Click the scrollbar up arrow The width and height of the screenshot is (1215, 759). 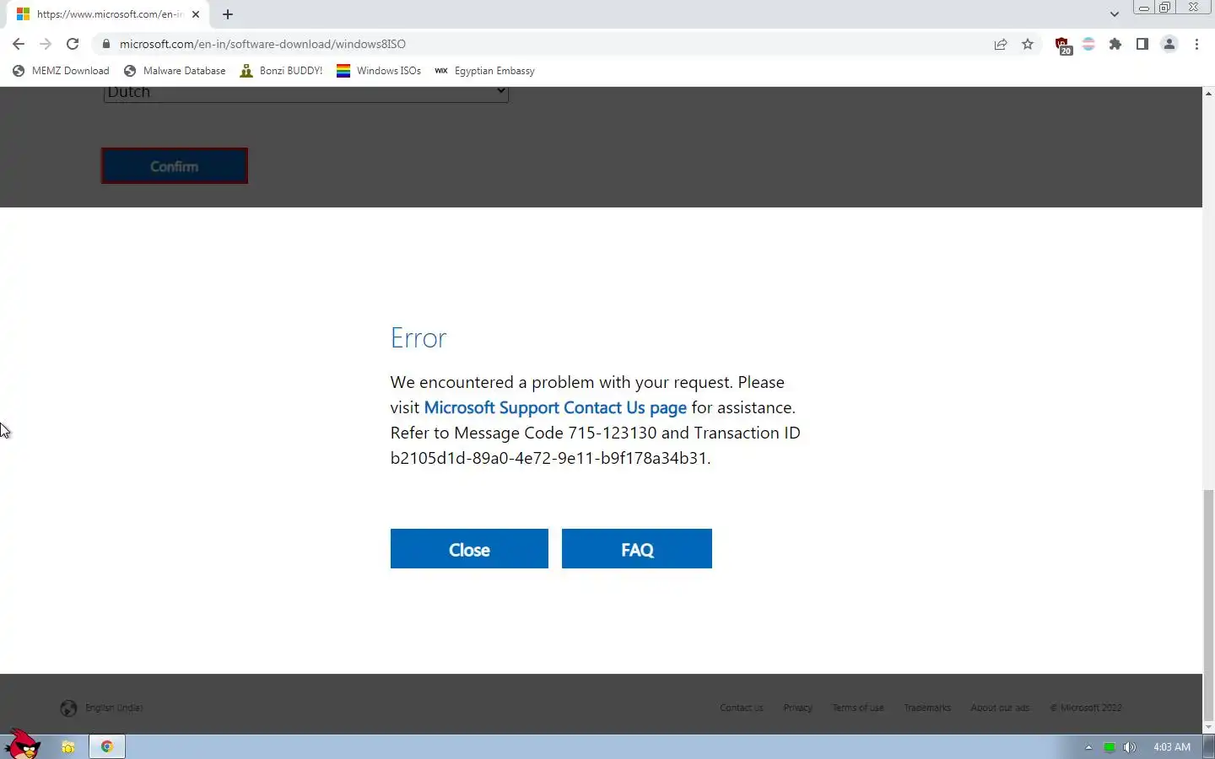(1208, 93)
